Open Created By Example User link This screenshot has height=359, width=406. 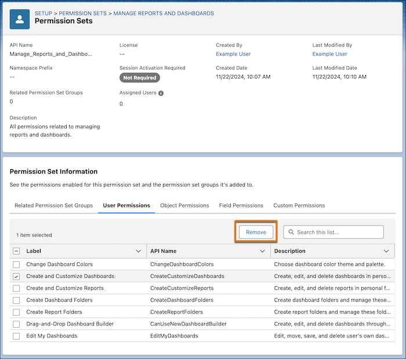(x=233, y=54)
